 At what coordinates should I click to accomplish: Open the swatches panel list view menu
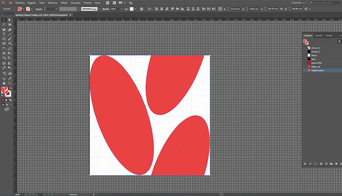pos(339,41)
